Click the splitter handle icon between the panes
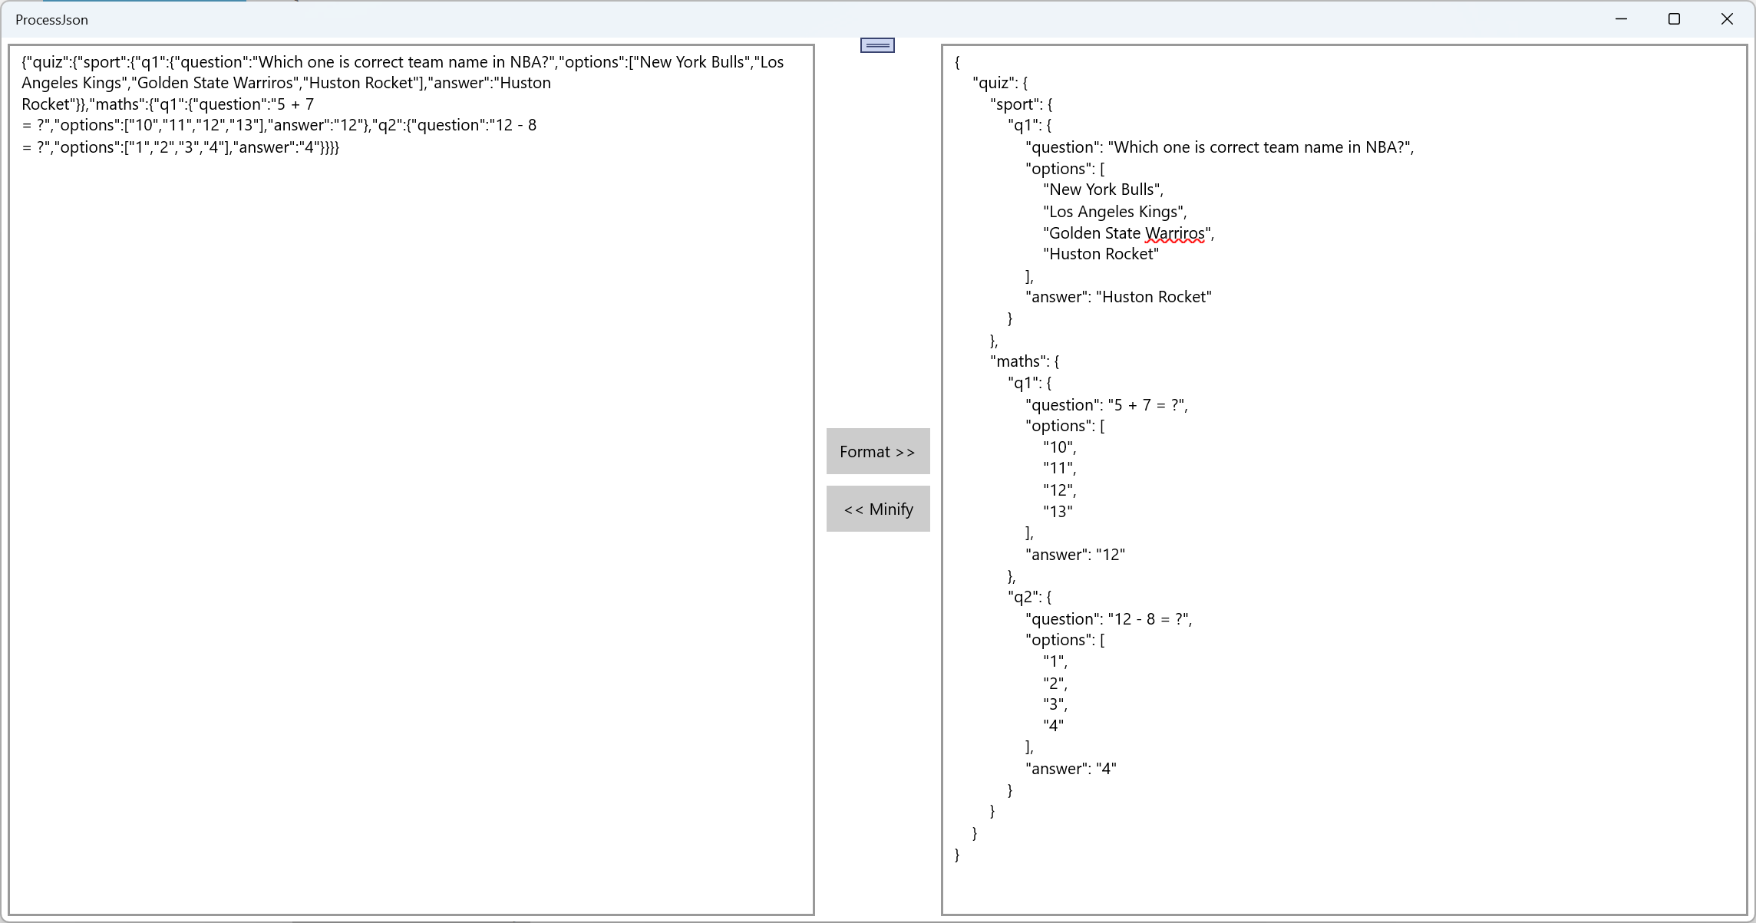Screen dimensions: 1756x923 [x=876, y=45]
